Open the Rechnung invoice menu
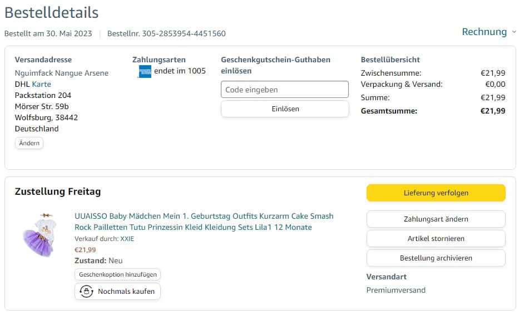 click(484, 32)
